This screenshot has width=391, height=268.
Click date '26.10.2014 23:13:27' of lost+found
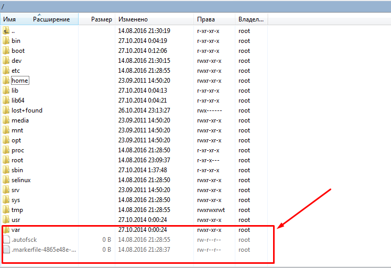[x=144, y=110]
